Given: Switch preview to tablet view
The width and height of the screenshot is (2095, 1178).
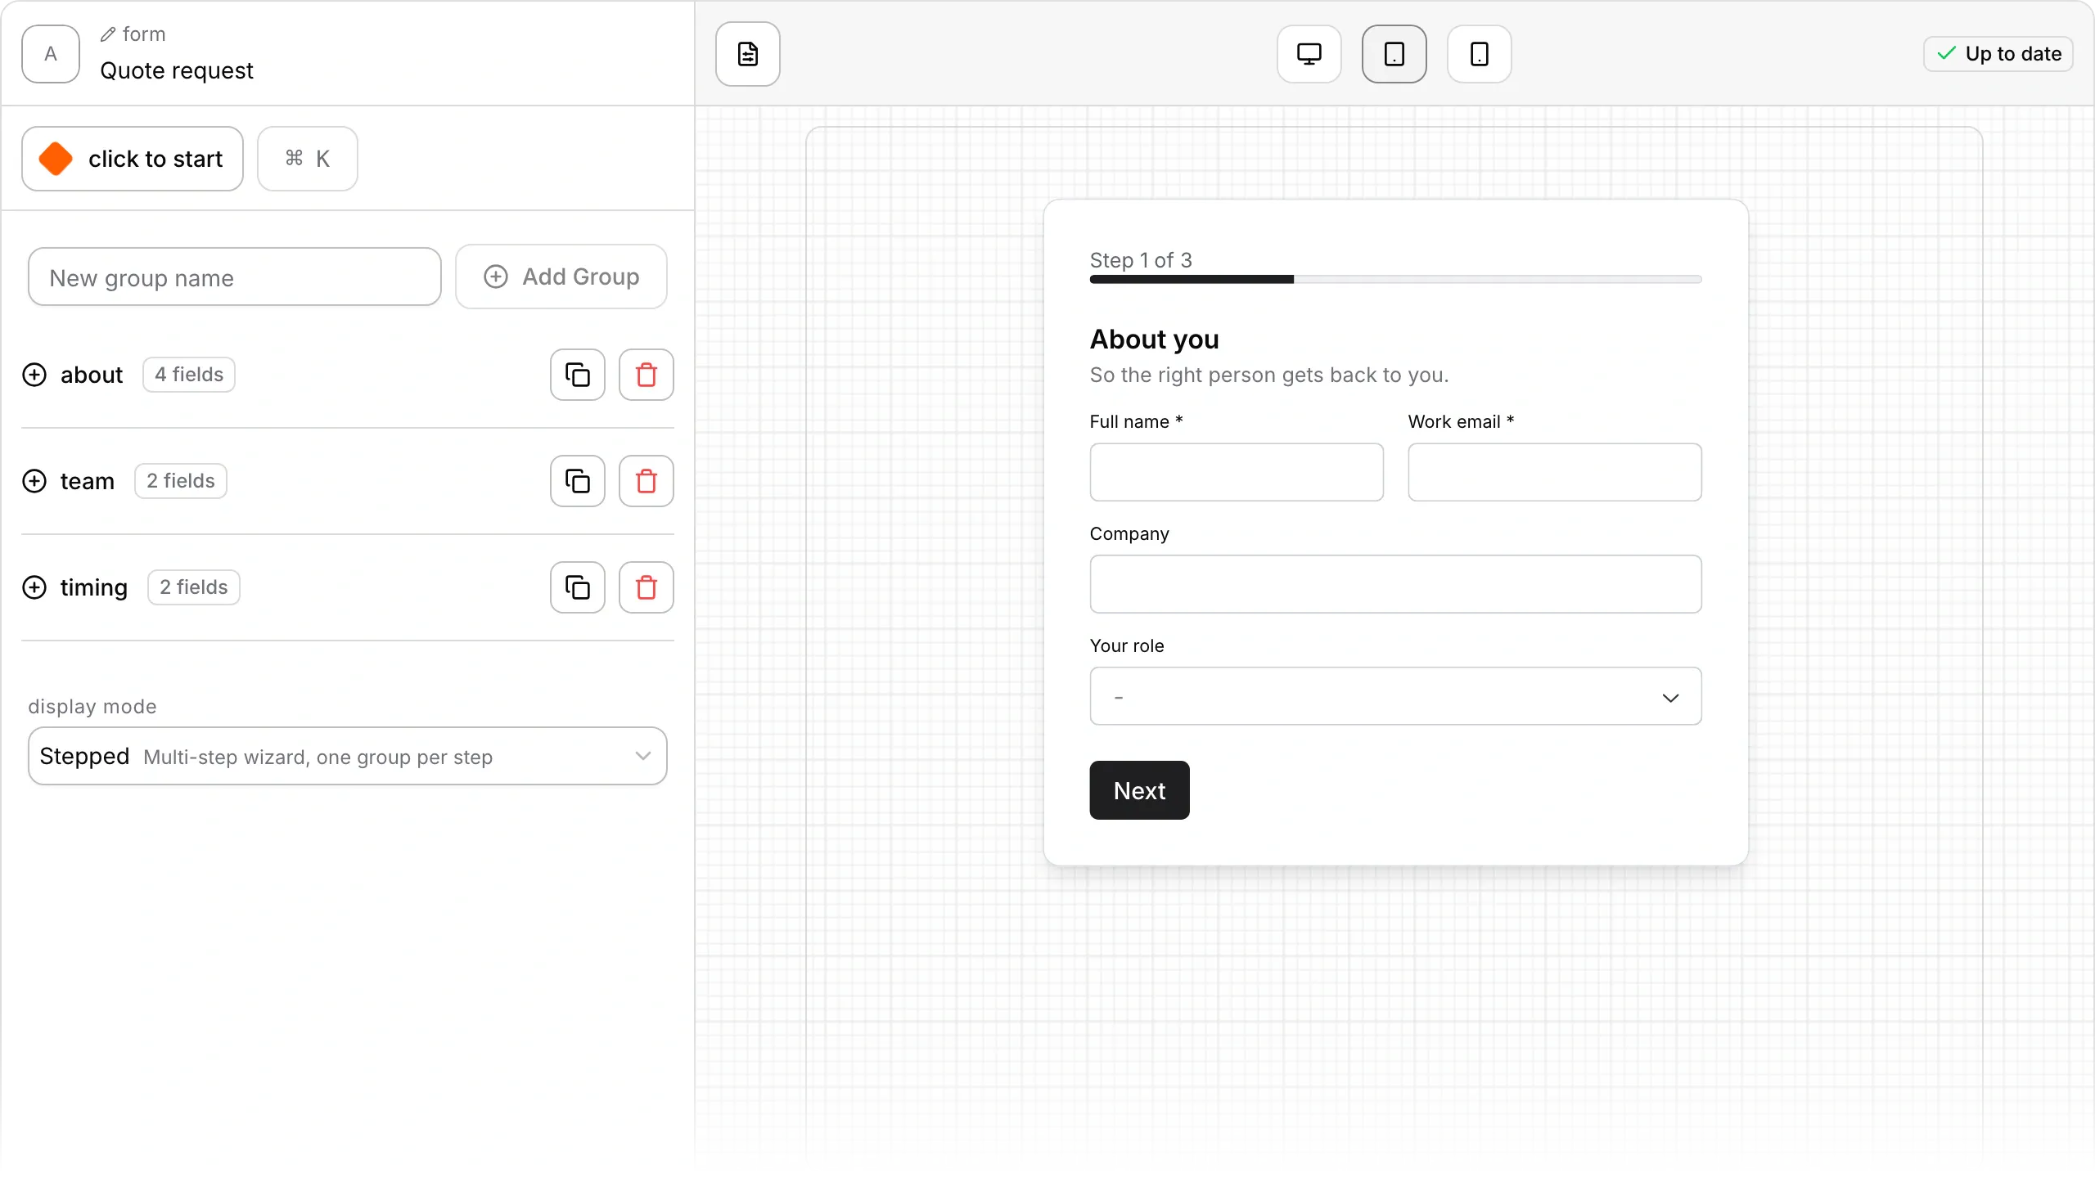Looking at the screenshot, I should click(x=1394, y=54).
